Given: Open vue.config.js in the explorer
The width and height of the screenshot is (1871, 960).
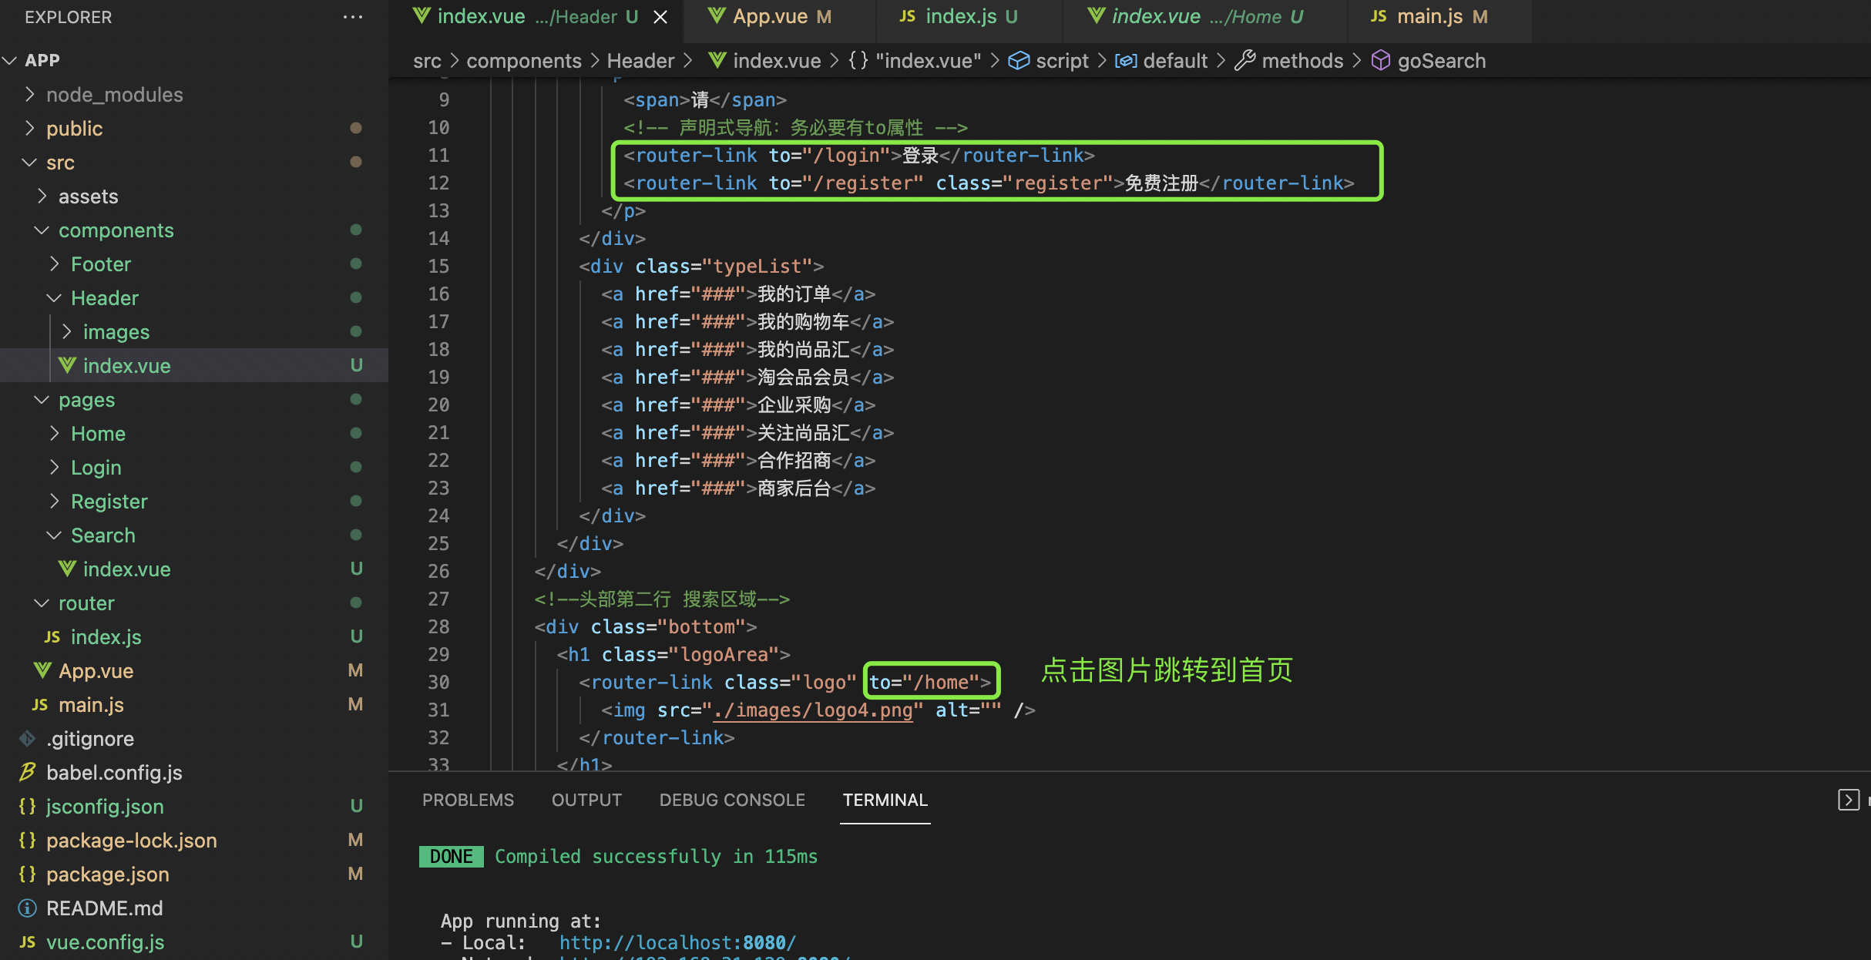Looking at the screenshot, I should coord(105,942).
